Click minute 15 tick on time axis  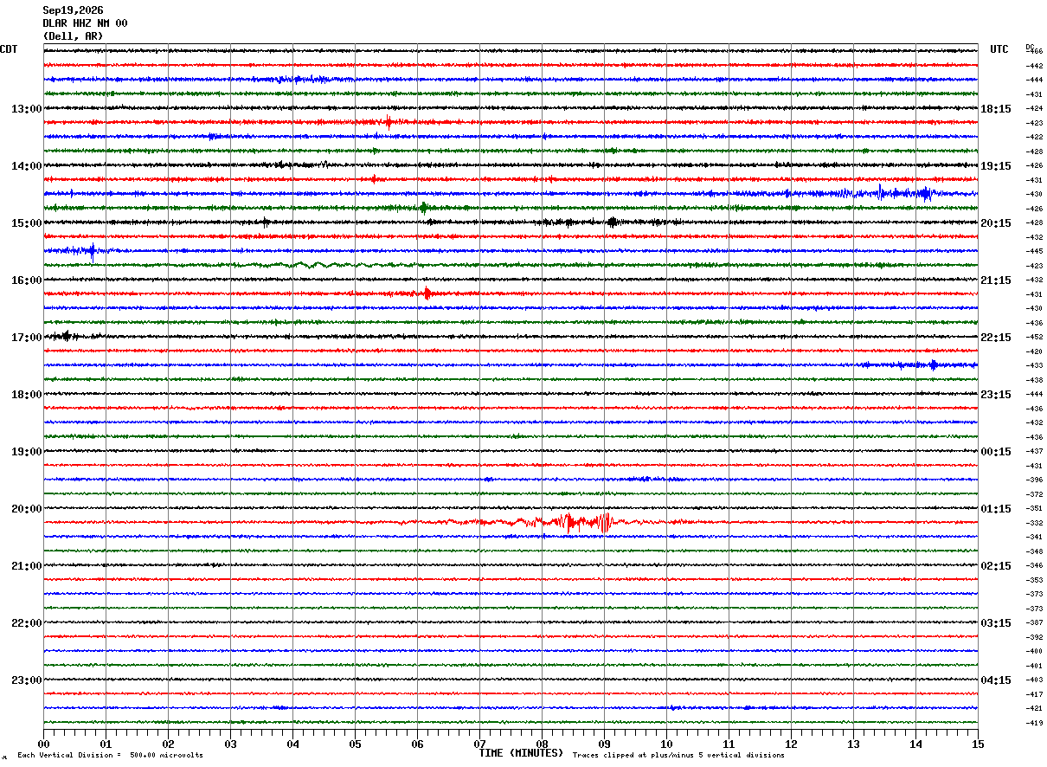click(978, 744)
